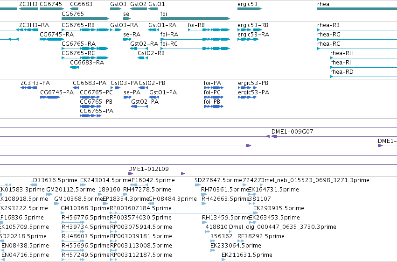Screen dimensions: 397x262
Task: Click the DME1-012L09 clone feature
Action: (x=156, y=174)
